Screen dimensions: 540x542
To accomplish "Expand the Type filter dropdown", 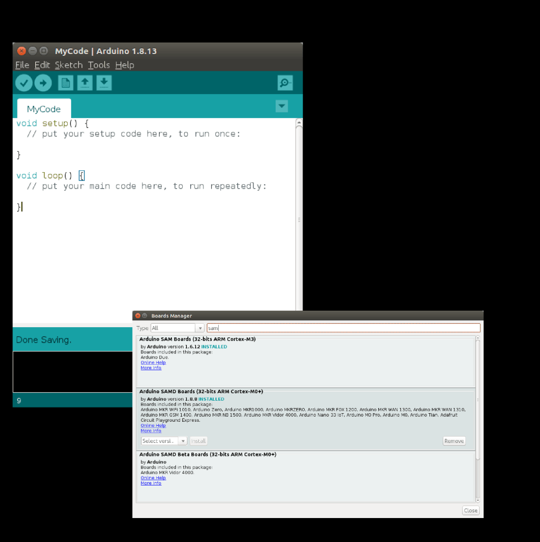I will (199, 328).
